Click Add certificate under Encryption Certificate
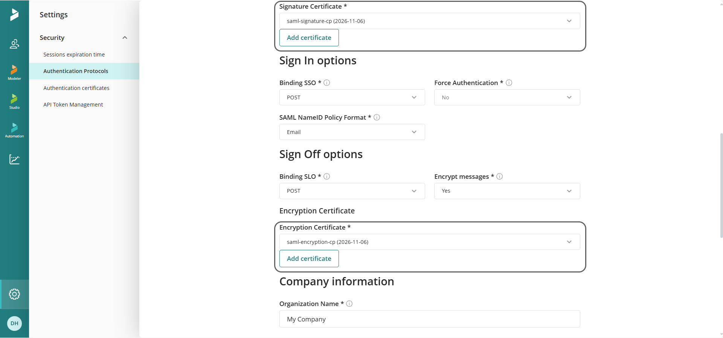This screenshot has height=338, width=723. point(309,259)
